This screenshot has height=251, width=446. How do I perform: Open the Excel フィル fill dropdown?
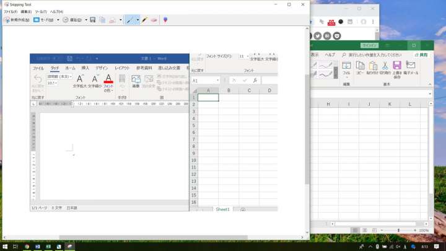(x=346, y=69)
